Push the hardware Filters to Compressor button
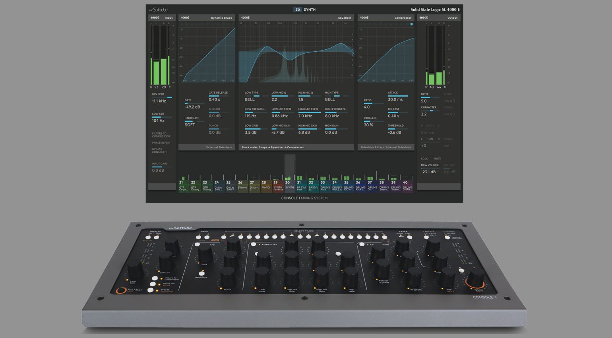Image resolution: width=612 pixels, height=338 pixels. [x=155, y=279]
